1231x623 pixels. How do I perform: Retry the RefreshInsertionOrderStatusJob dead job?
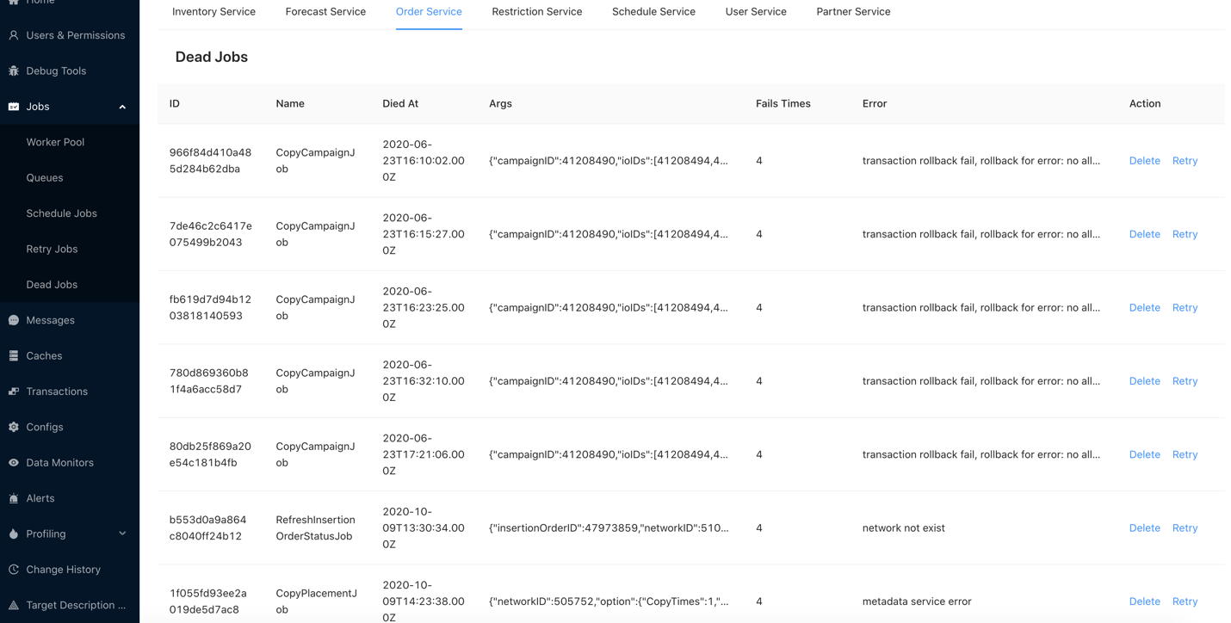1185,528
